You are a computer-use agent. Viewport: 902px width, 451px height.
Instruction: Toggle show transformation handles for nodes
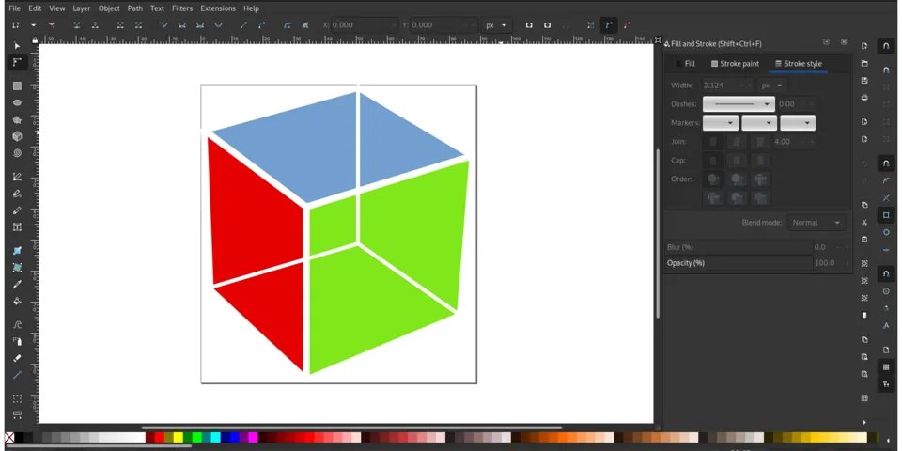(591, 25)
